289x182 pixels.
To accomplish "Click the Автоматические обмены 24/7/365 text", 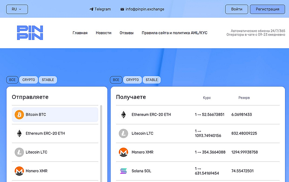I will point(258,31).
